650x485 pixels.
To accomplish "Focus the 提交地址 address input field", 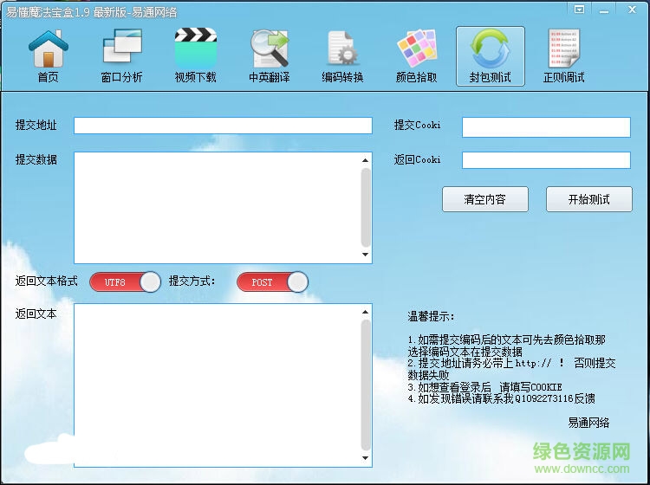I will (x=223, y=126).
